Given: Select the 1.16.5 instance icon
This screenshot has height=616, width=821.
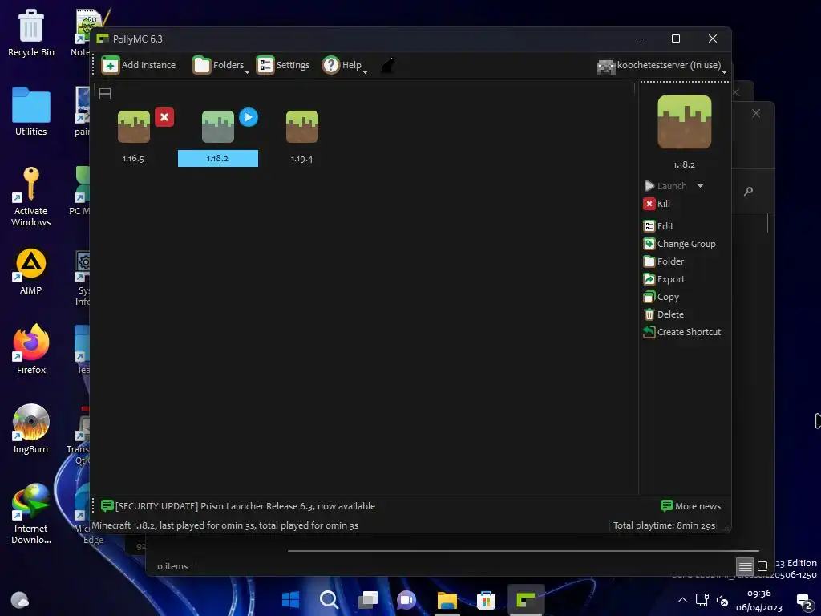Looking at the screenshot, I should pyautogui.click(x=134, y=127).
